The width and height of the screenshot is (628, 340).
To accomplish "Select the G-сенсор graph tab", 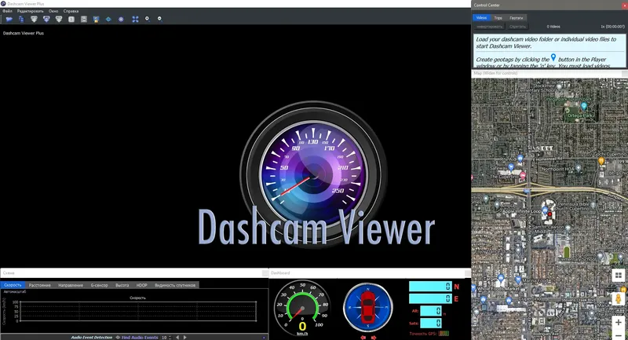I will 100,285.
